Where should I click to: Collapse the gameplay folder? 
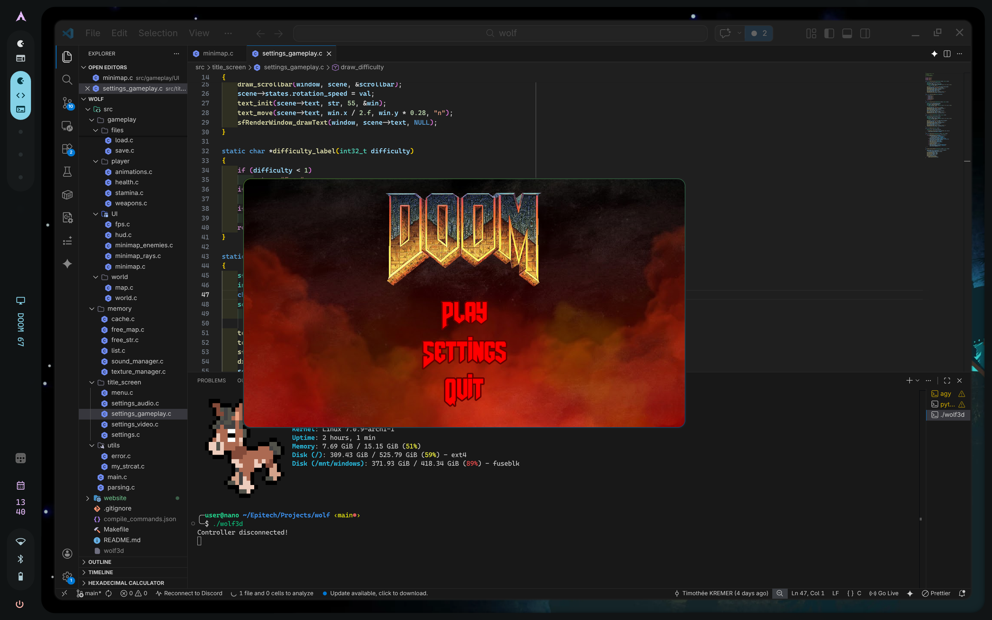[x=133, y=119]
